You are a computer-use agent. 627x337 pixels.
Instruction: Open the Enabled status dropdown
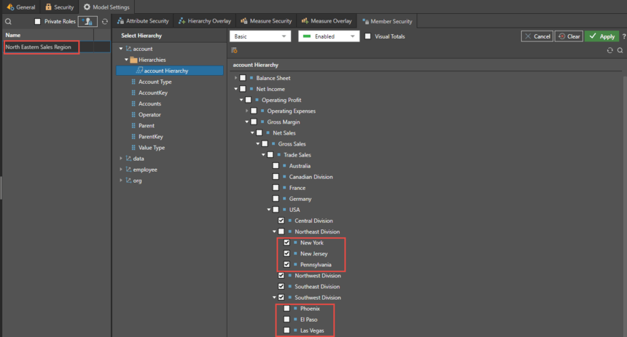tap(329, 36)
